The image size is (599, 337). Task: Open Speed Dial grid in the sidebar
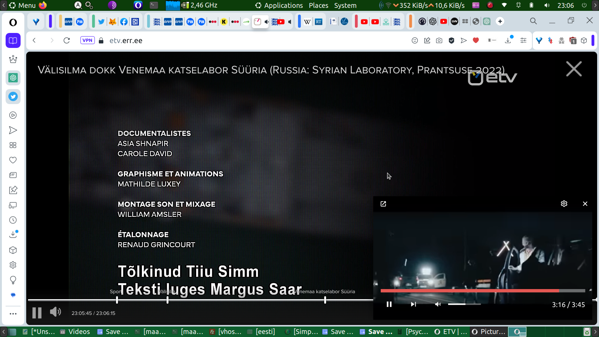click(x=13, y=145)
